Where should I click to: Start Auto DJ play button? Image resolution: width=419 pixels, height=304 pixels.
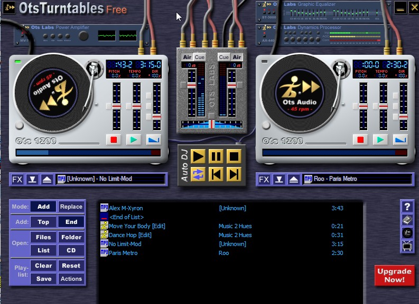pyautogui.click(x=198, y=156)
